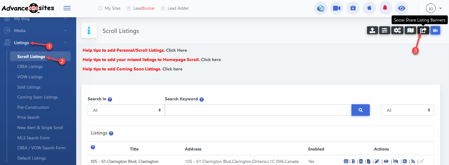Click the crossed-out eye icon for listing
The width and height of the screenshot is (449, 165).
pyautogui.click(x=395, y=161)
